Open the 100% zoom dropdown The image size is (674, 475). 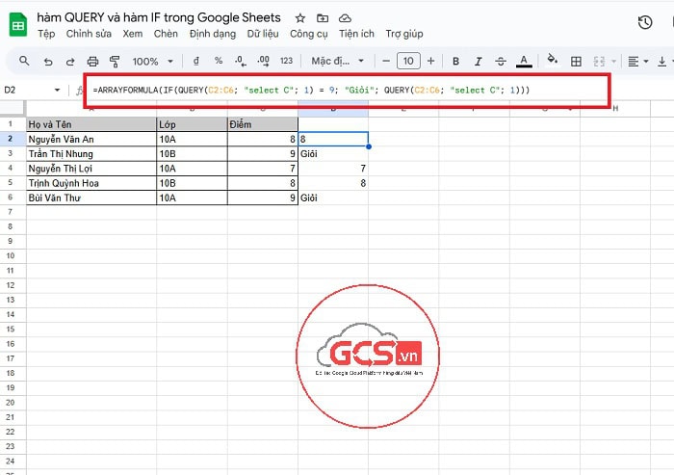(x=151, y=62)
